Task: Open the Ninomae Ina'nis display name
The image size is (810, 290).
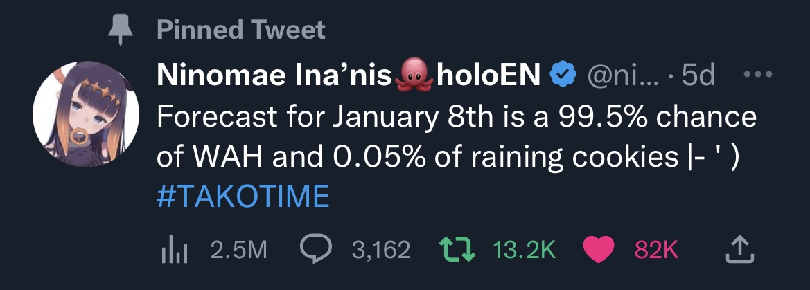Action: tap(274, 76)
